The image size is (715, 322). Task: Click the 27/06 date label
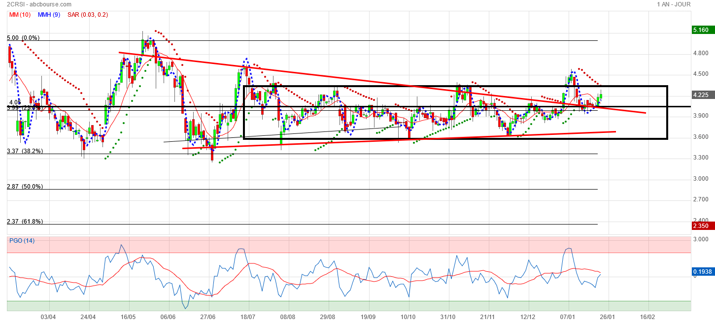208,317
